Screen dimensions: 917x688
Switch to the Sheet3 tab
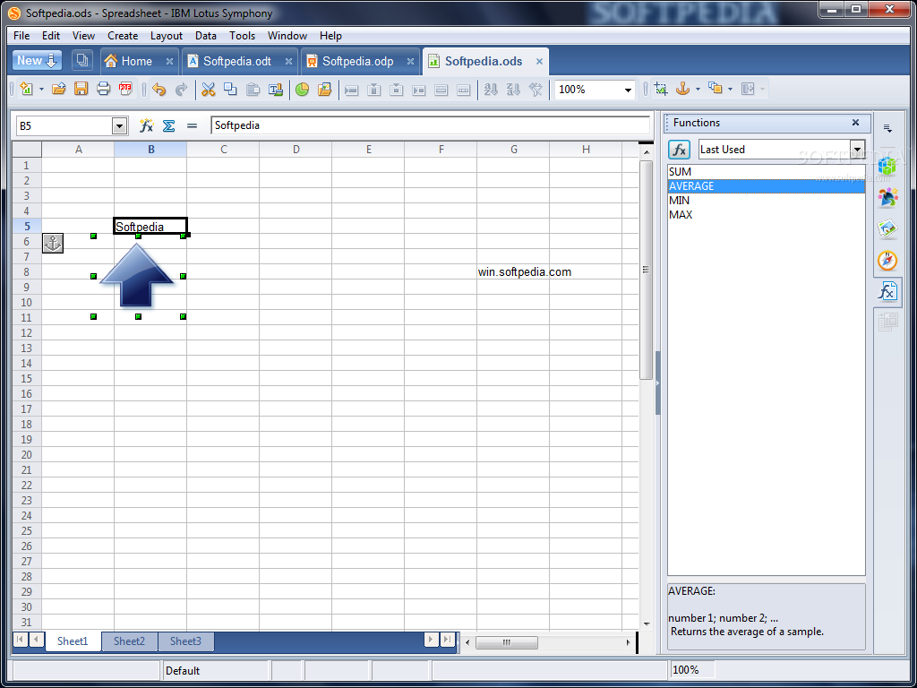[185, 641]
